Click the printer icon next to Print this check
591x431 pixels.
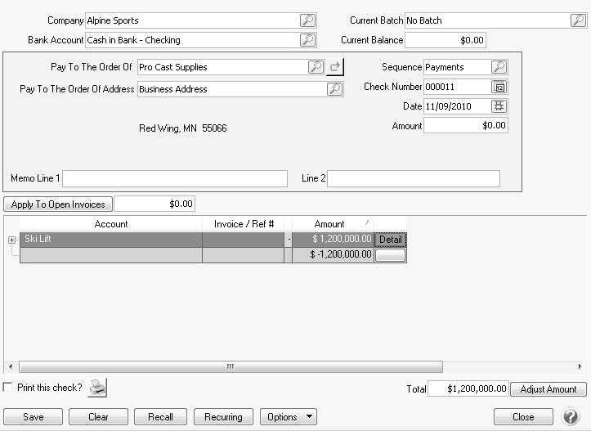tap(97, 388)
